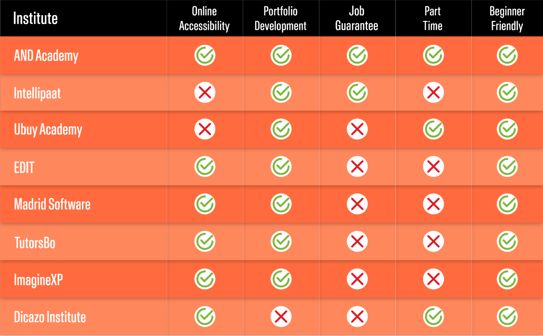The height and width of the screenshot is (336, 543).
Task: Select the AND Academy institute name
Action: point(46,56)
